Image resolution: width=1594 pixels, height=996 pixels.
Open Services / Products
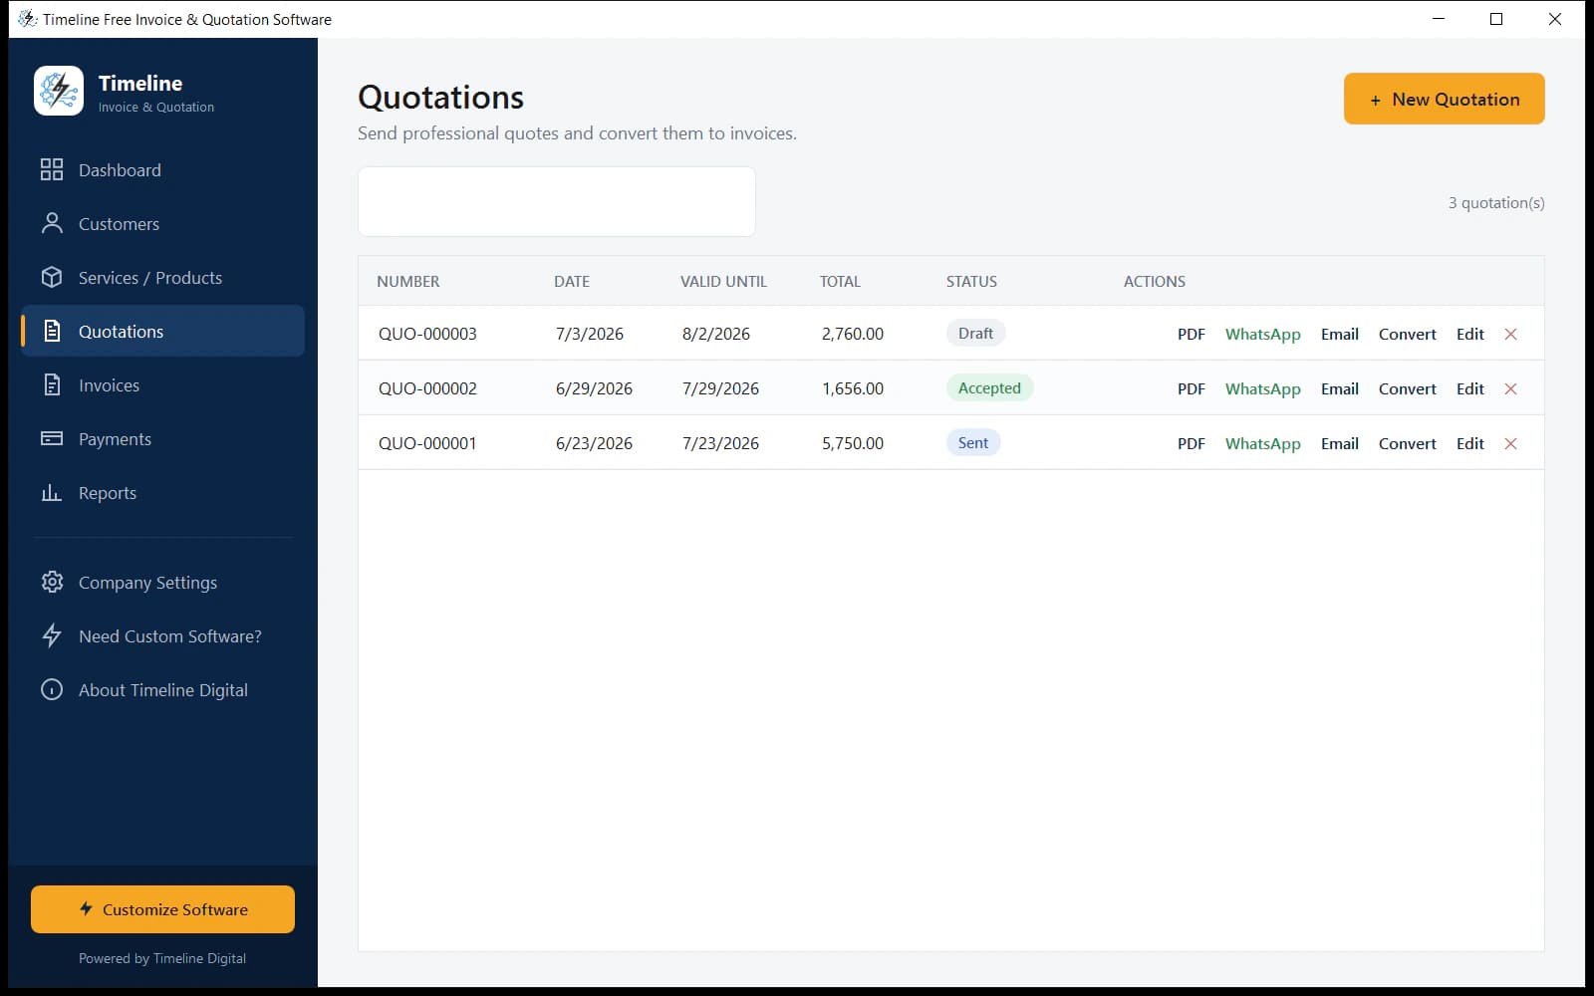pyautogui.click(x=162, y=277)
